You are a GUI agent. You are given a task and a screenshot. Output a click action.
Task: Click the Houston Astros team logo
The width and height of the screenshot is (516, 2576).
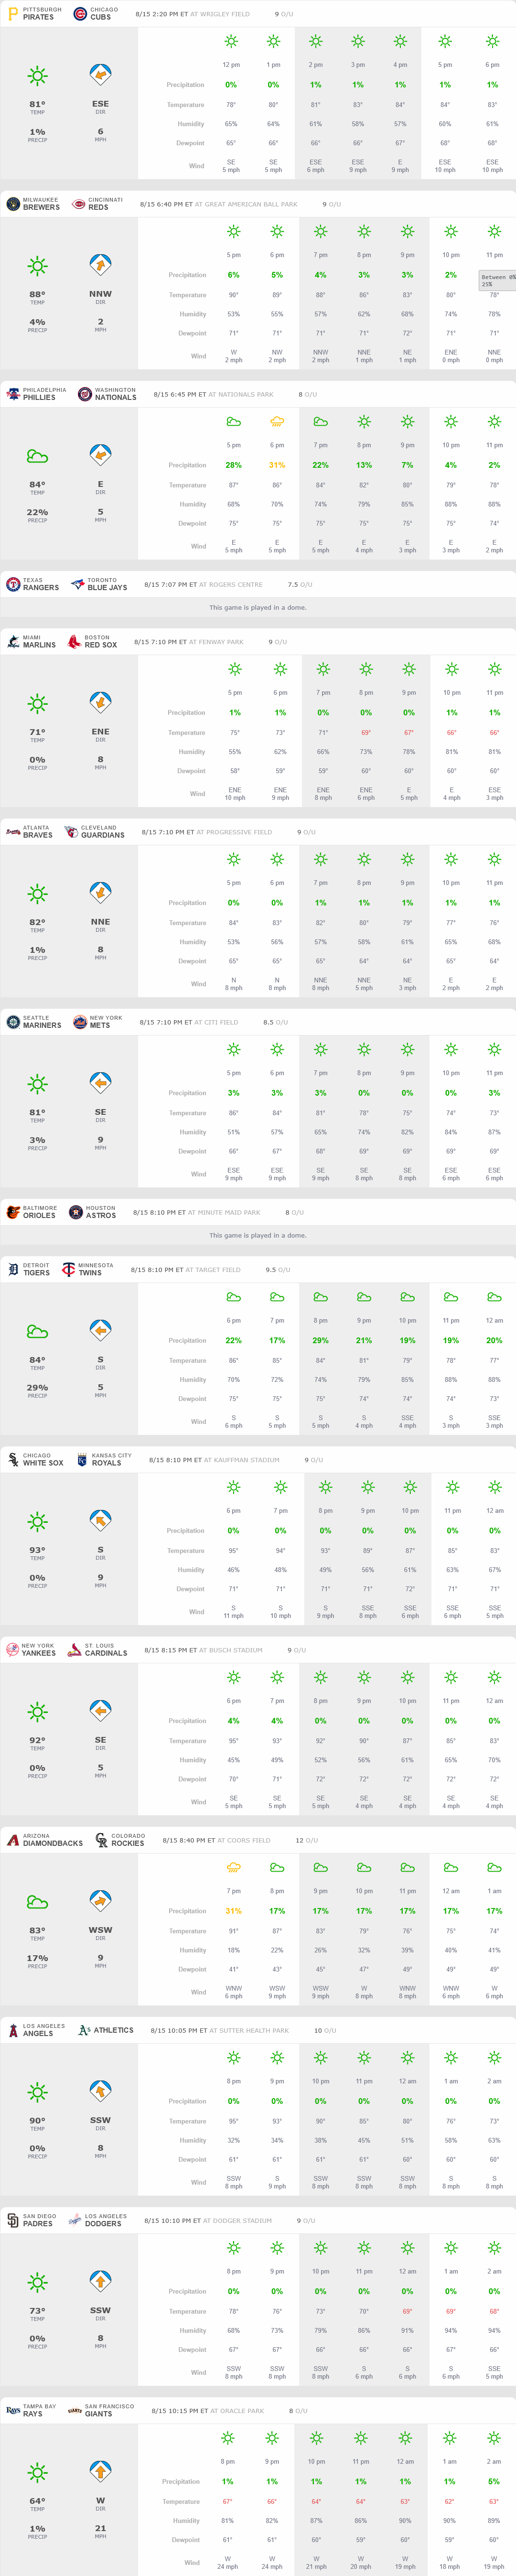click(x=76, y=1212)
